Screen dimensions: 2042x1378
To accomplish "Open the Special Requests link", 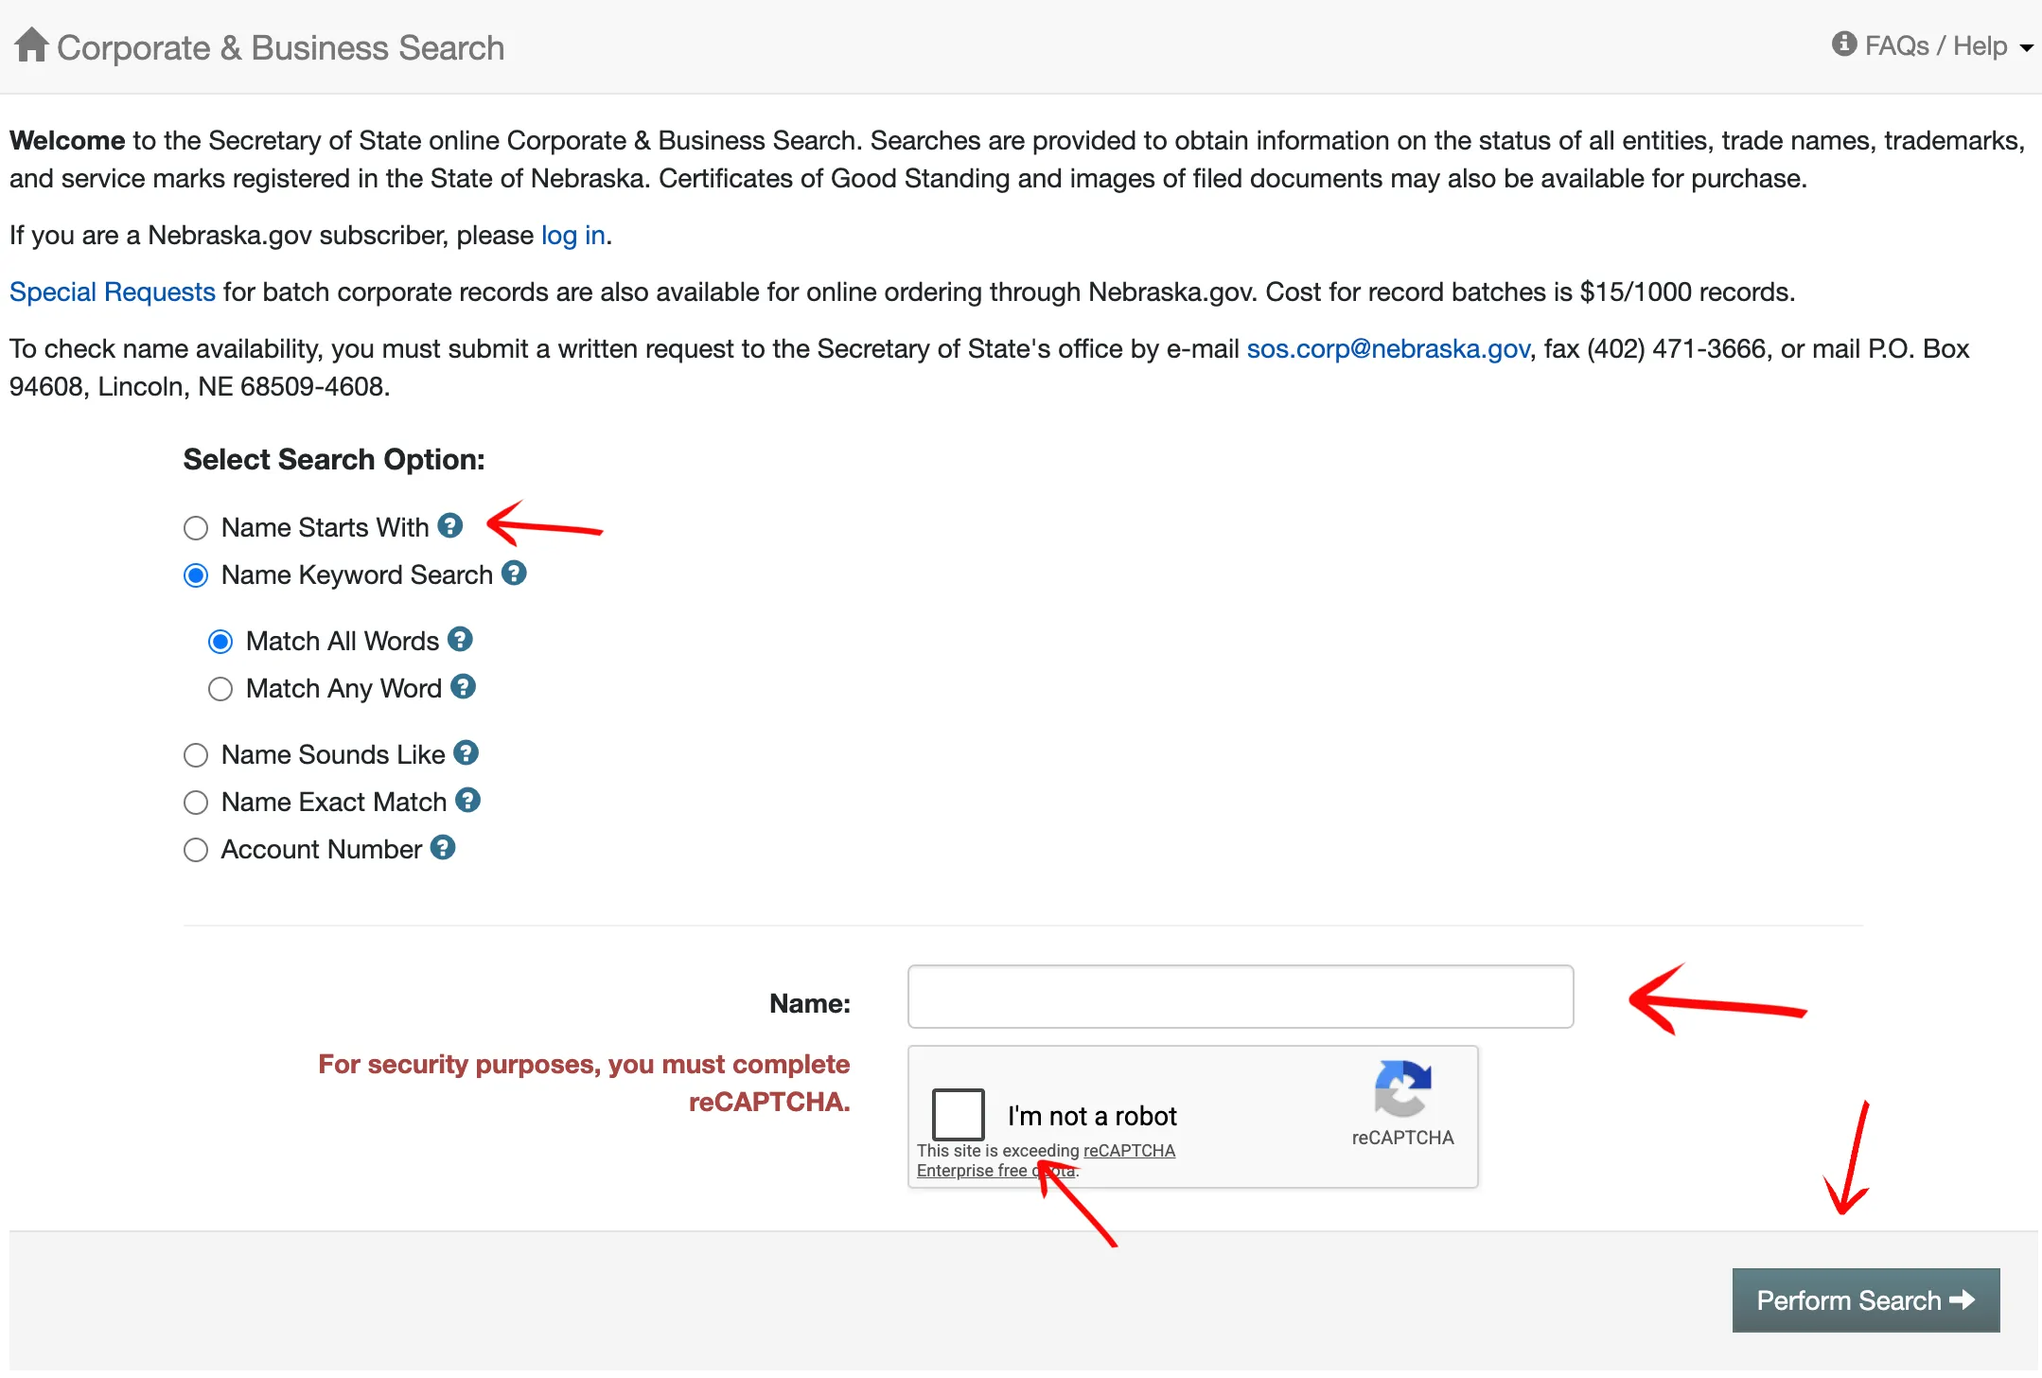I will [x=113, y=291].
